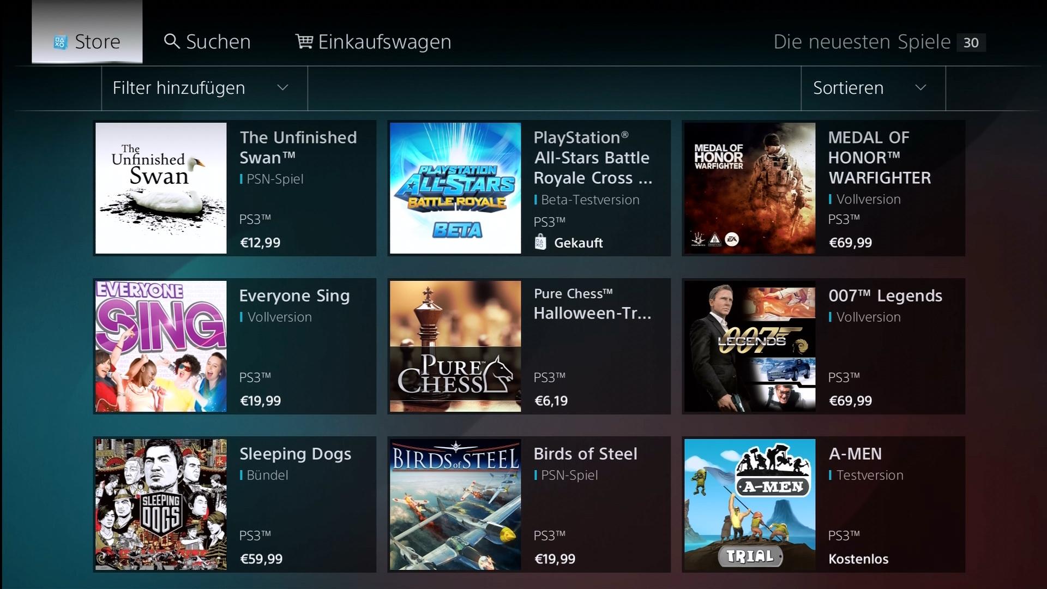The image size is (1047, 589).
Task: Click the PlayStation Store icon
Action: point(59,41)
